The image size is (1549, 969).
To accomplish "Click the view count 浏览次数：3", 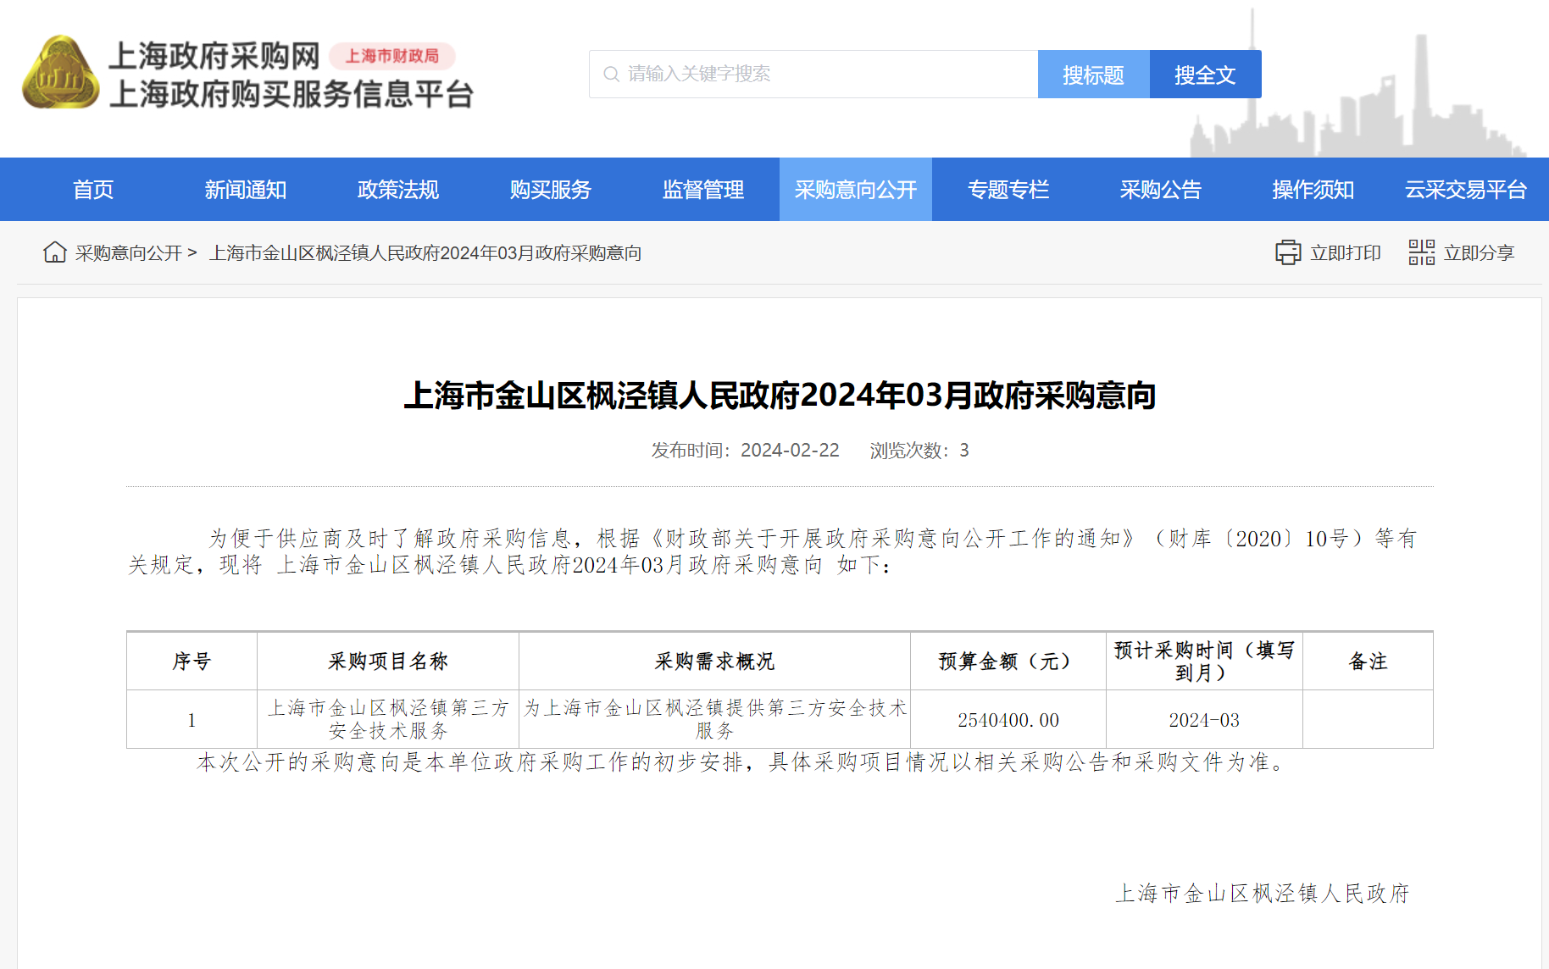I will coord(919,451).
